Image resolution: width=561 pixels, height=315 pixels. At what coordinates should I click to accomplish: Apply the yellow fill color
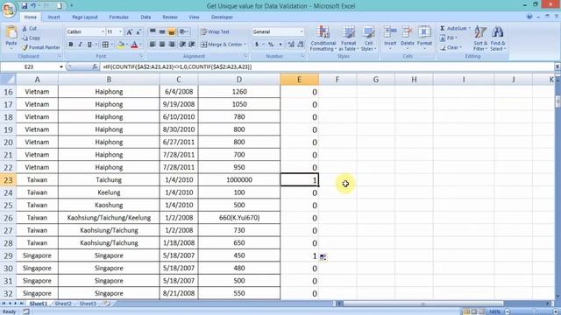point(121,45)
